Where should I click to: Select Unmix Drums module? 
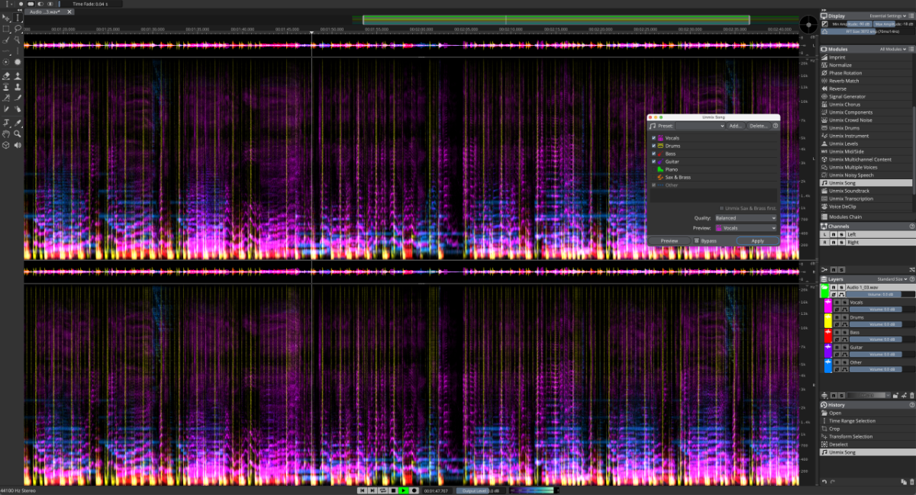tap(866, 128)
